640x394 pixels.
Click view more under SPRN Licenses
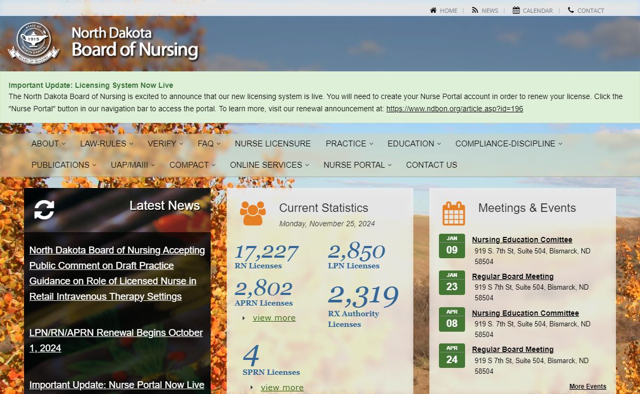[282, 388]
